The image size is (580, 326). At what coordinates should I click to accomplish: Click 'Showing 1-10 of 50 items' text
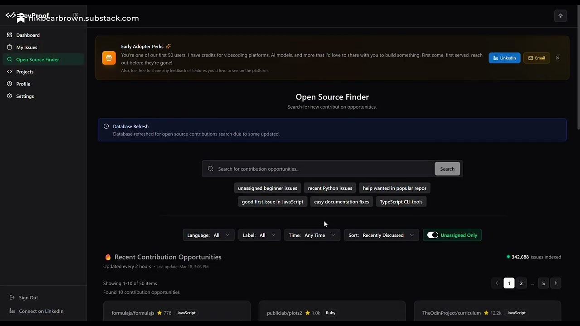[130, 283]
